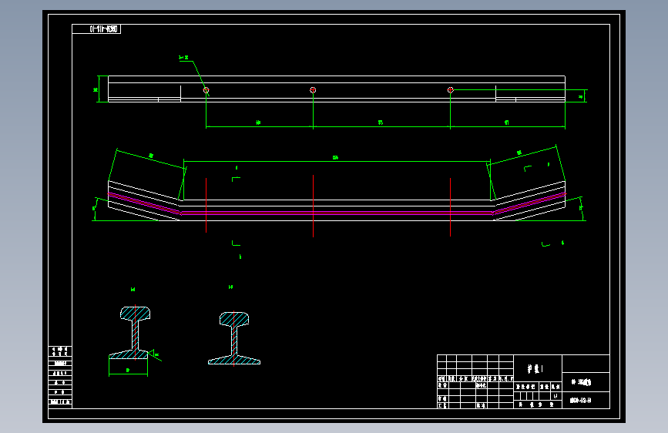
Task: Click the section label above the right cross-section
Action: tap(231, 287)
